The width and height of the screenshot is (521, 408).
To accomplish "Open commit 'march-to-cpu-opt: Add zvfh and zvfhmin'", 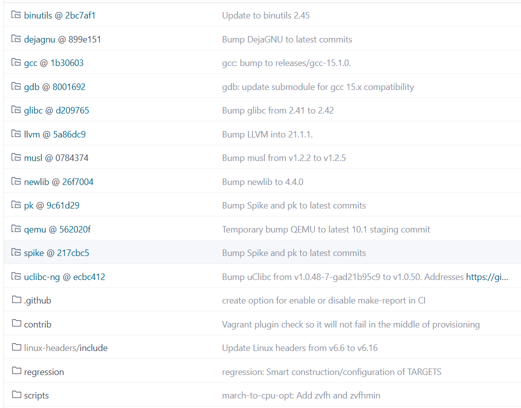I will [x=301, y=395].
